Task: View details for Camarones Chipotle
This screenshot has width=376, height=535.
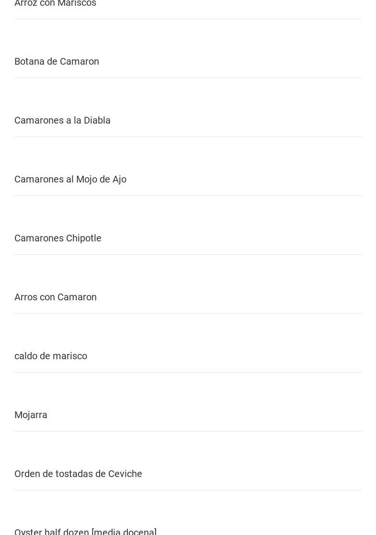Action: pos(58,238)
